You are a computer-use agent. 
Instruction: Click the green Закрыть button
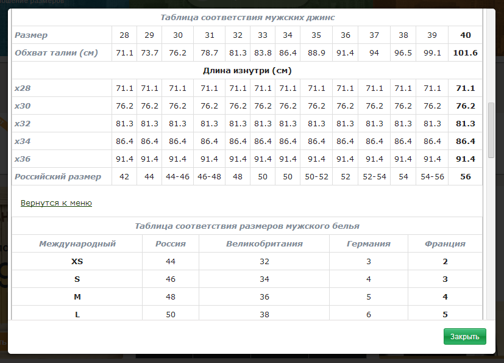[464, 336]
